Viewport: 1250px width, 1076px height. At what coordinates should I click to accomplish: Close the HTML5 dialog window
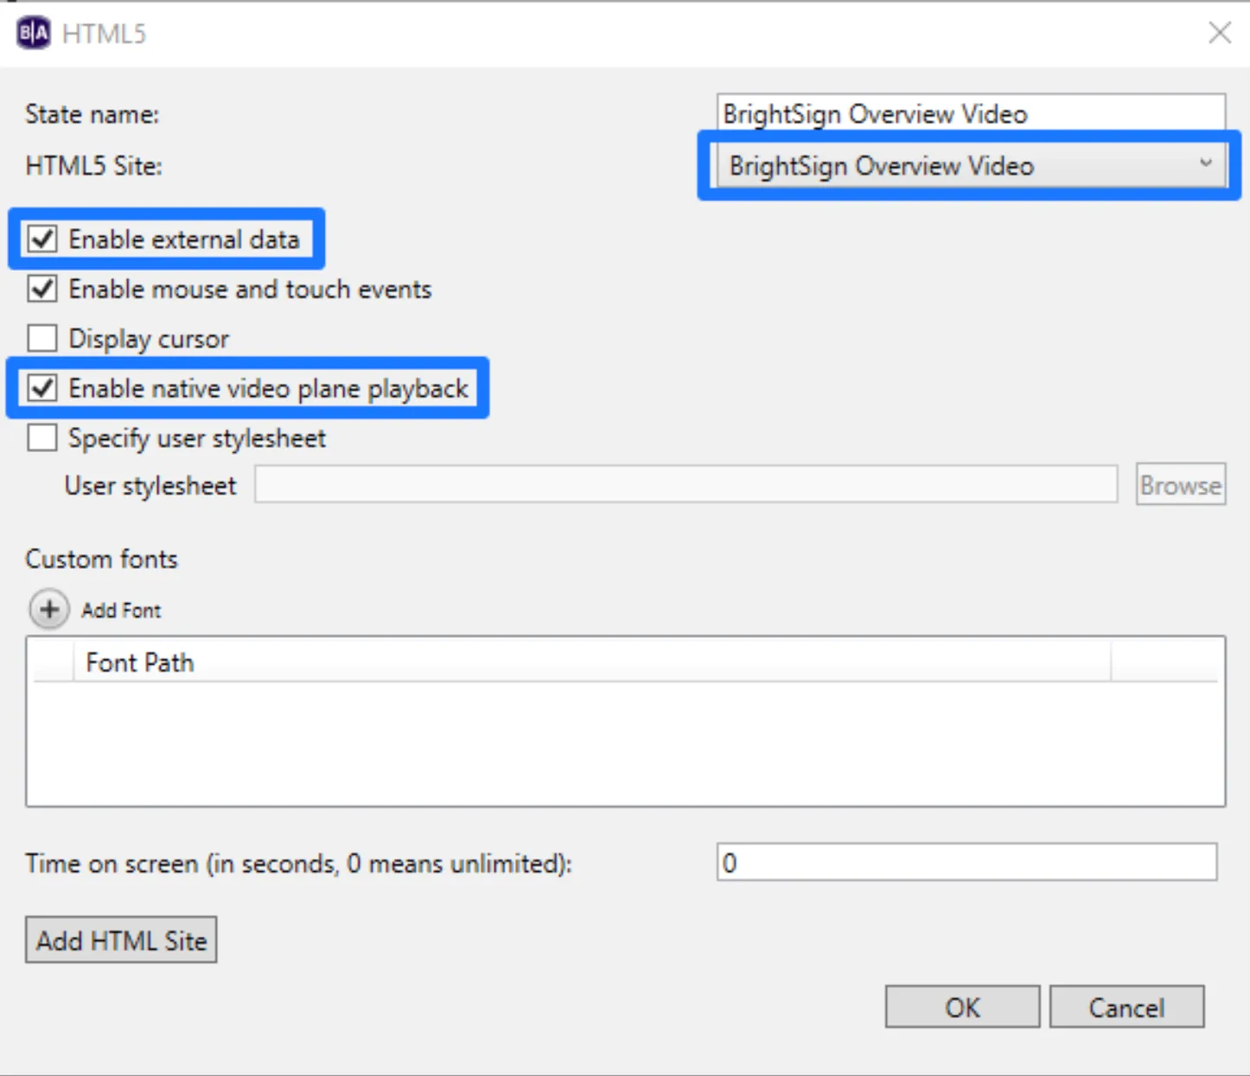(1220, 33)
